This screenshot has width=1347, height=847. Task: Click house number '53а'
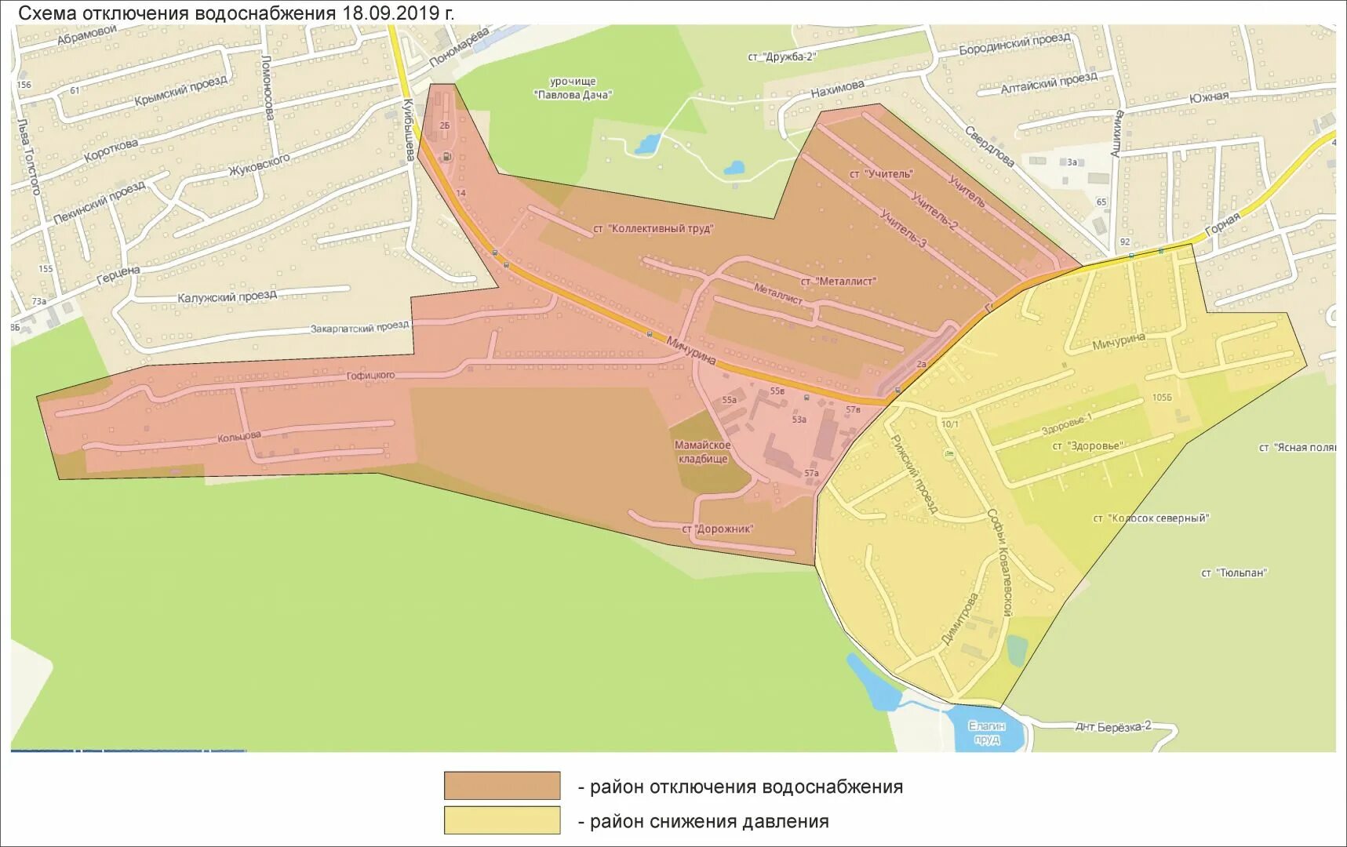[799, 420]
